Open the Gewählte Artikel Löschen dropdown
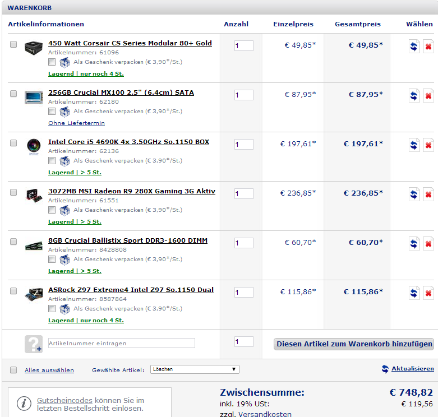 pyautogui.click(x=195, y=369)
